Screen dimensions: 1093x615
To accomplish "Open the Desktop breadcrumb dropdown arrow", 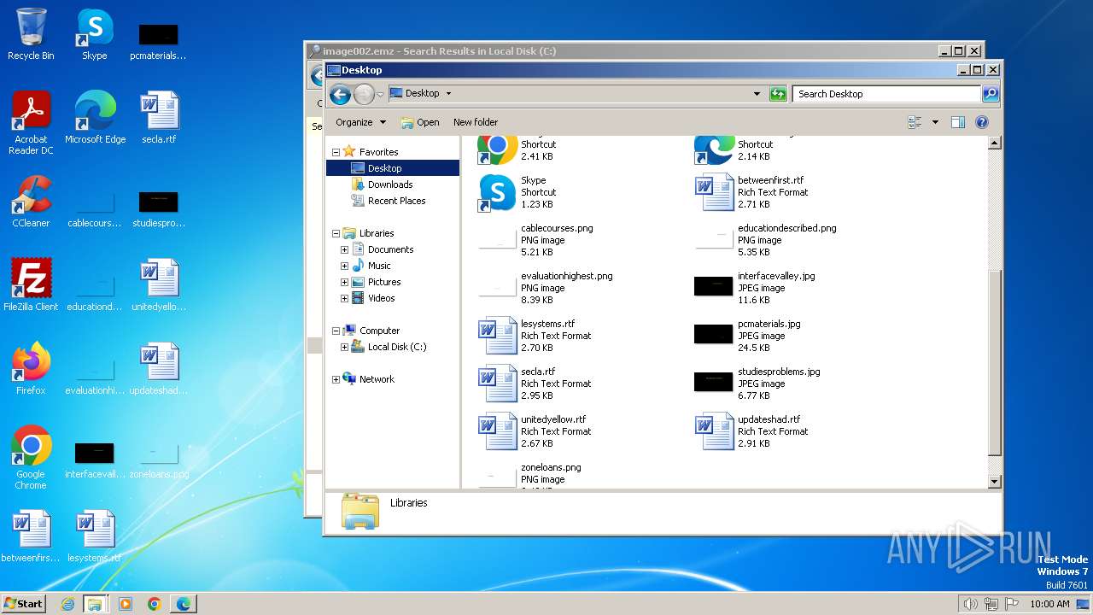I will tap(448, 94).
